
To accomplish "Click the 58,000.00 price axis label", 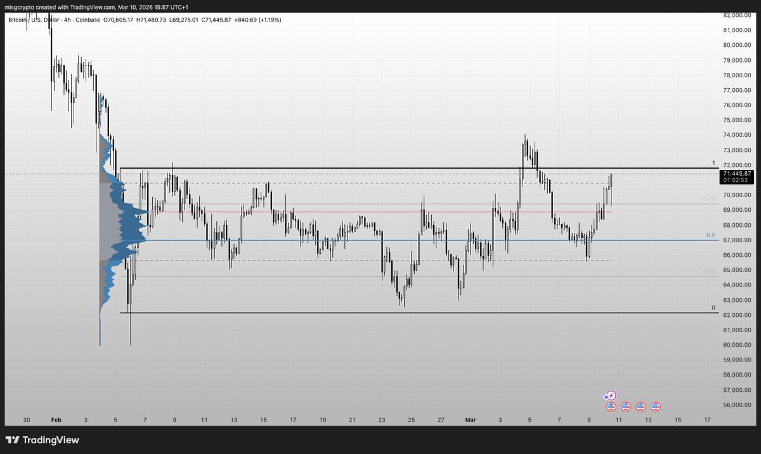I will (738, 375).
